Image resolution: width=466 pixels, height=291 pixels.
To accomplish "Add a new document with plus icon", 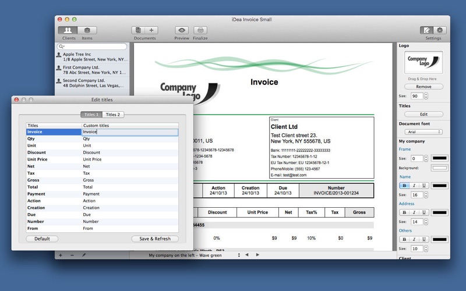I will (151, 30).
